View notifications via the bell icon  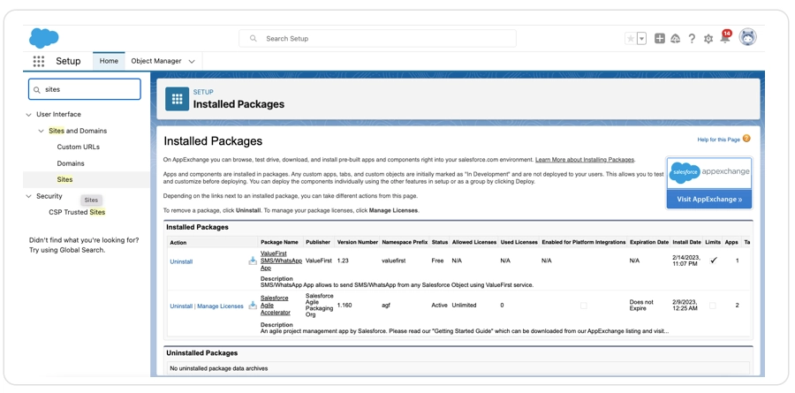(724, 39)
